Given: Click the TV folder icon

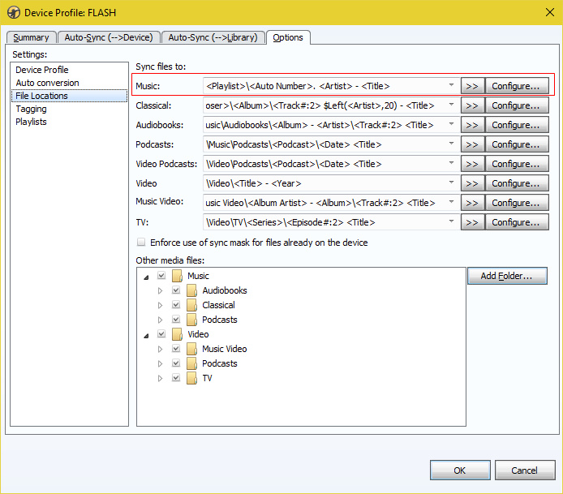Looking at the screenshot, I should (x=192, y=378).
